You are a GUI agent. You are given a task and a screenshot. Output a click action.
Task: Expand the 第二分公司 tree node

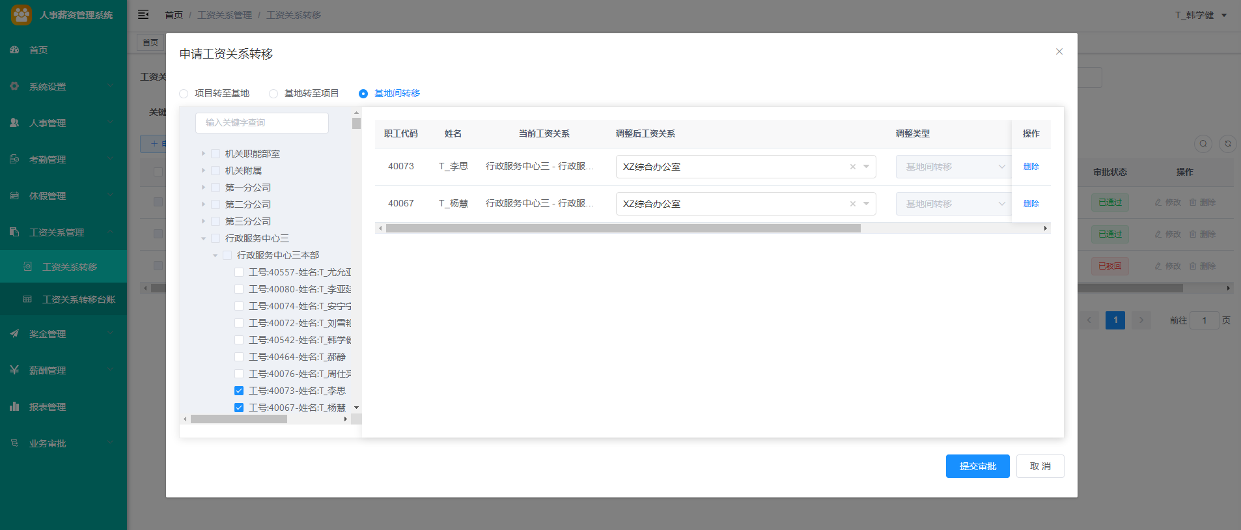coord(203,204)
